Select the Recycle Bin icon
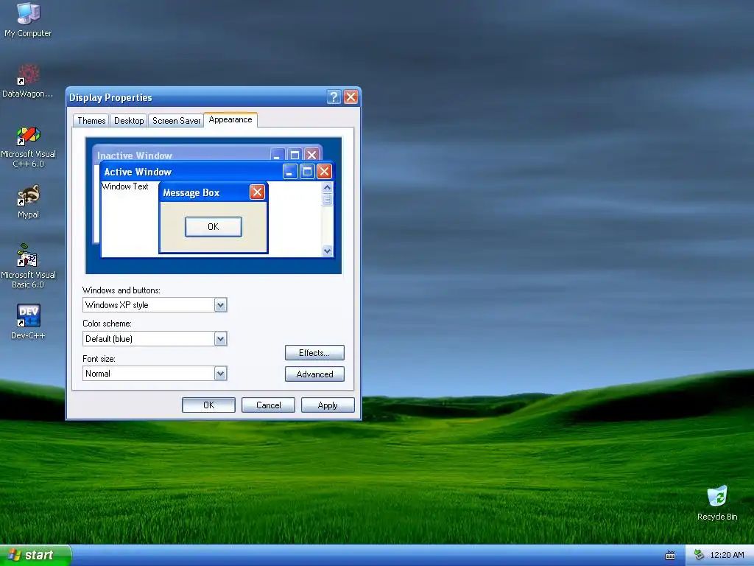The image size is (754, 566). tap(717, 503)
